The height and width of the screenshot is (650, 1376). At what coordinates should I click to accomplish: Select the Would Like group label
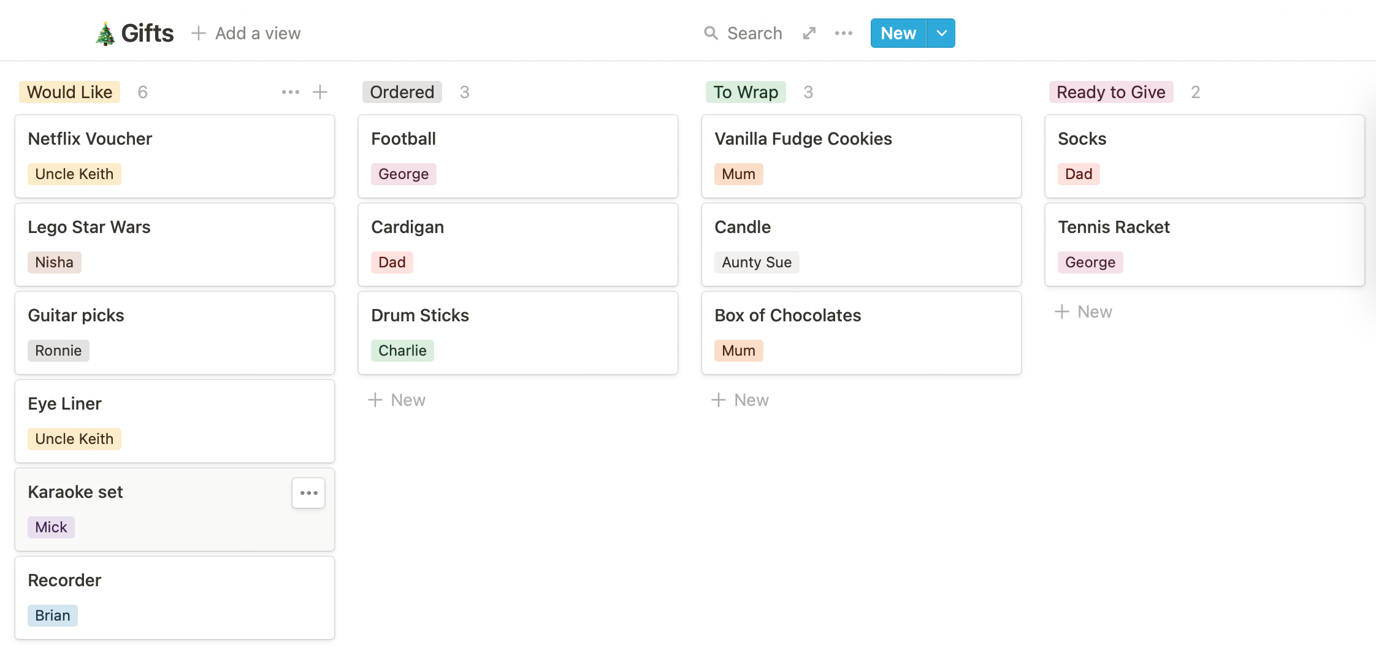coord(69,92)
